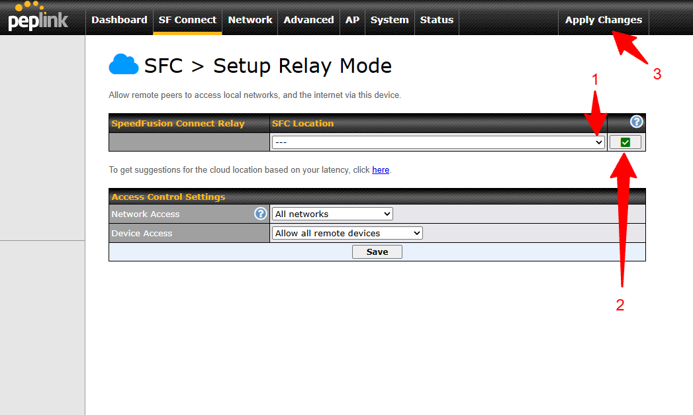The width and height of the screenshot is (693, 415).
Task: Click the 'SFC > Setup Relay Mode' heading
Action: [x=268, y=66]
